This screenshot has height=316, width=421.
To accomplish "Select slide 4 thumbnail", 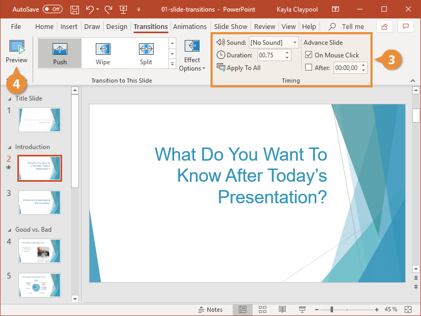I will coord(39,251).
